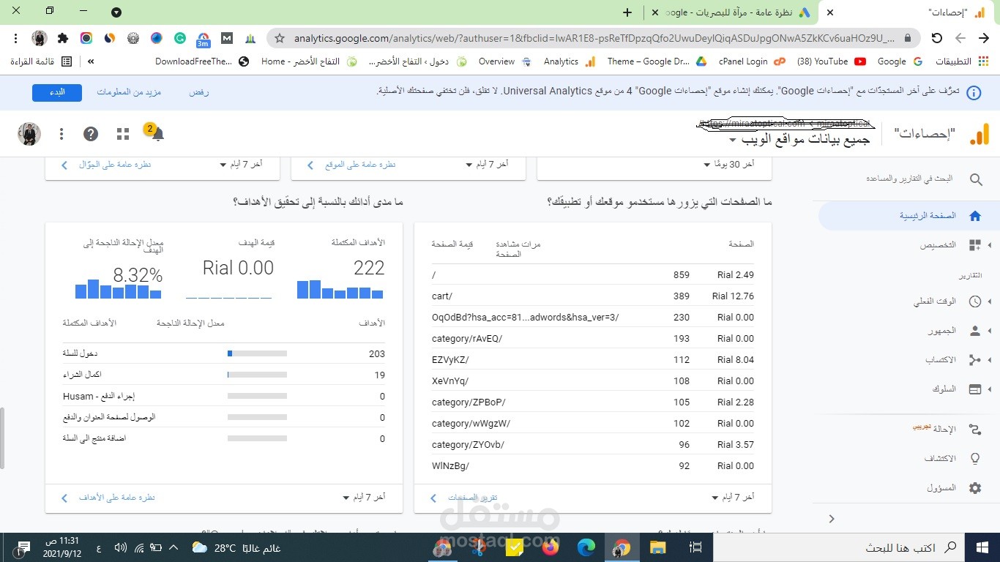The image size is (1000, 562).
Task: Open the التخصيص customization panel icon
Action: [974, 244]
